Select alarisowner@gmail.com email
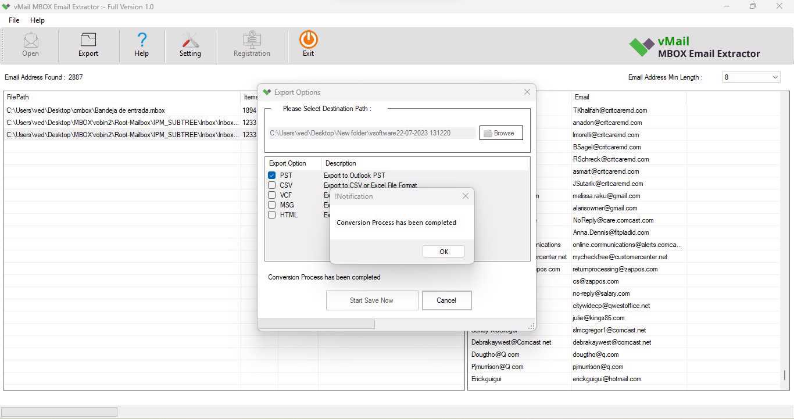Viewport: 794px width, 419px height. [605, 208]
